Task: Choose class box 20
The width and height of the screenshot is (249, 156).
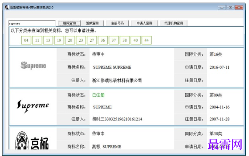Action: 70,40
